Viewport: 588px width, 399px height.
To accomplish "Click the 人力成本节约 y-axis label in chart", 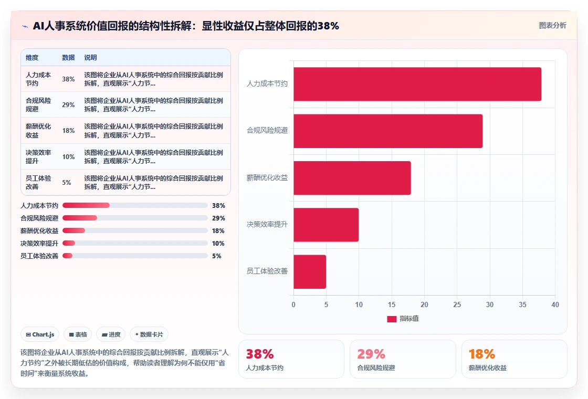I will point(267,83).
